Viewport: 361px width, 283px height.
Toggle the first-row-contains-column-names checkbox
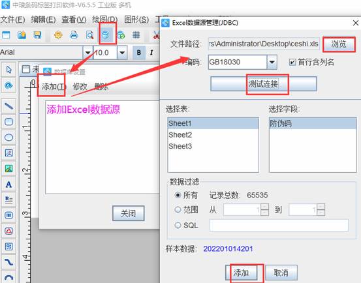pos(292,62)
